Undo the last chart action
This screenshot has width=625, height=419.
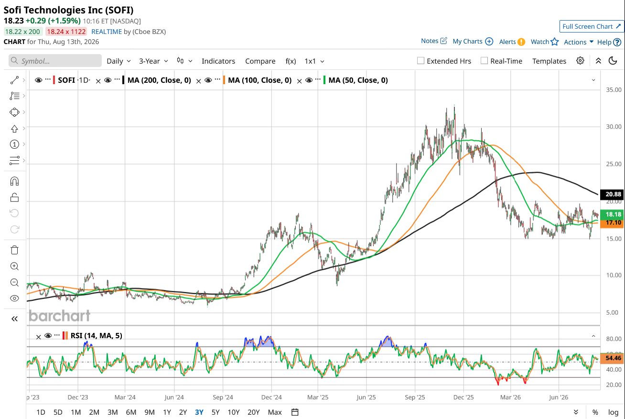coord(14,213)
